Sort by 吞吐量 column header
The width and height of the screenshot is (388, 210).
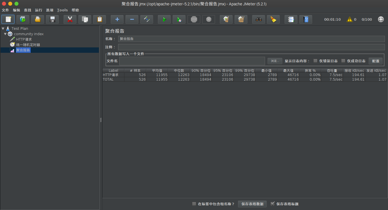(x=332, y=70)
